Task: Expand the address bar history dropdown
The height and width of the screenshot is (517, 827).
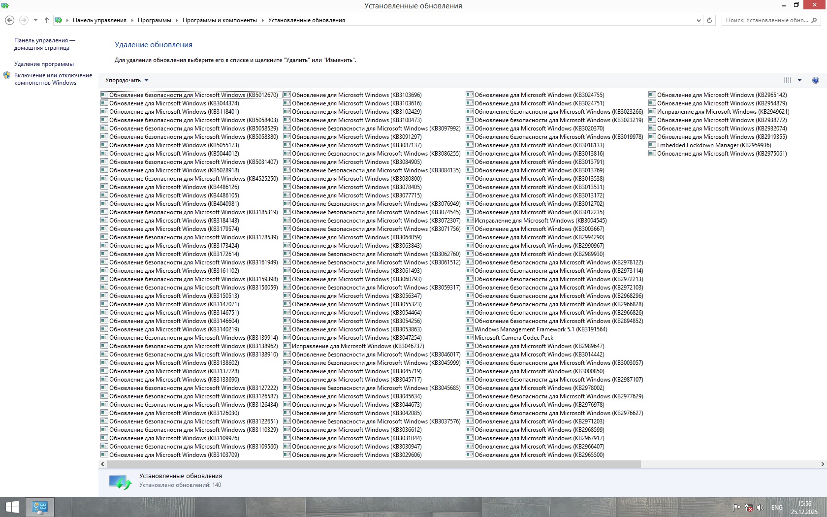Action: click(699, 20)
